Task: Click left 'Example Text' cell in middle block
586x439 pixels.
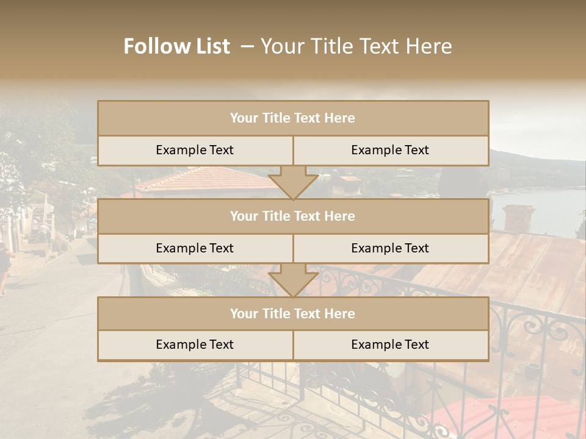Action: point(195,248)
